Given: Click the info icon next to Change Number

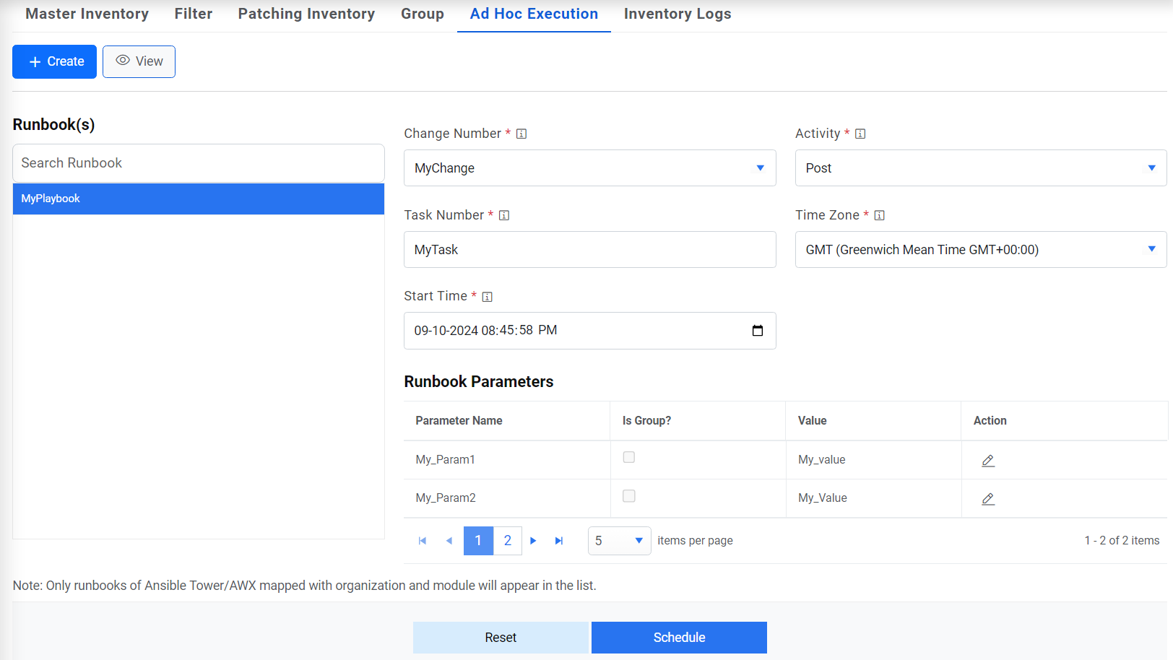Looking at the screenshot, I should pos(521,134).
